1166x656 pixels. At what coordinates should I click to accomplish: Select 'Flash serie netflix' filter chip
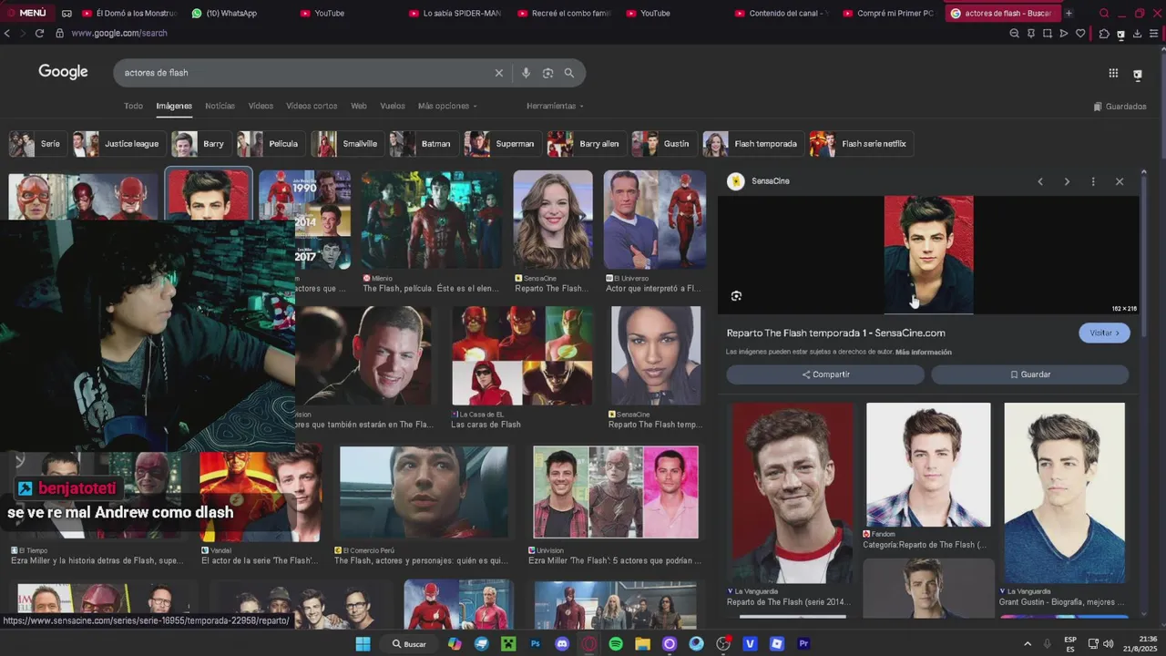(x=861, y=144)
